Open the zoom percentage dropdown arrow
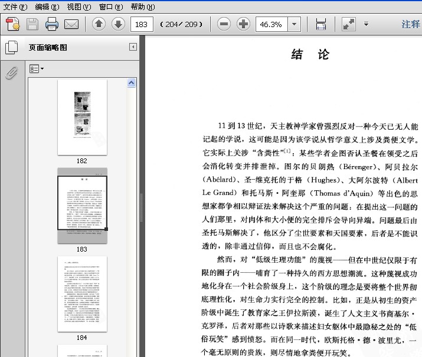Screen dimensions: 422x357 tap(294, 24)
